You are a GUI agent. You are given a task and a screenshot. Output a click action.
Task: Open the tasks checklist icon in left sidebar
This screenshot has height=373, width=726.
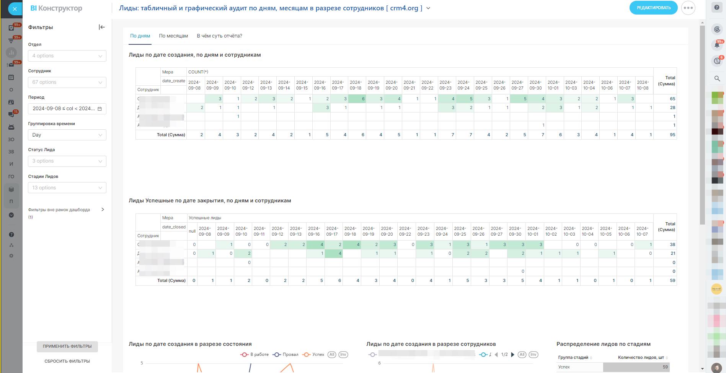(11, 28)
